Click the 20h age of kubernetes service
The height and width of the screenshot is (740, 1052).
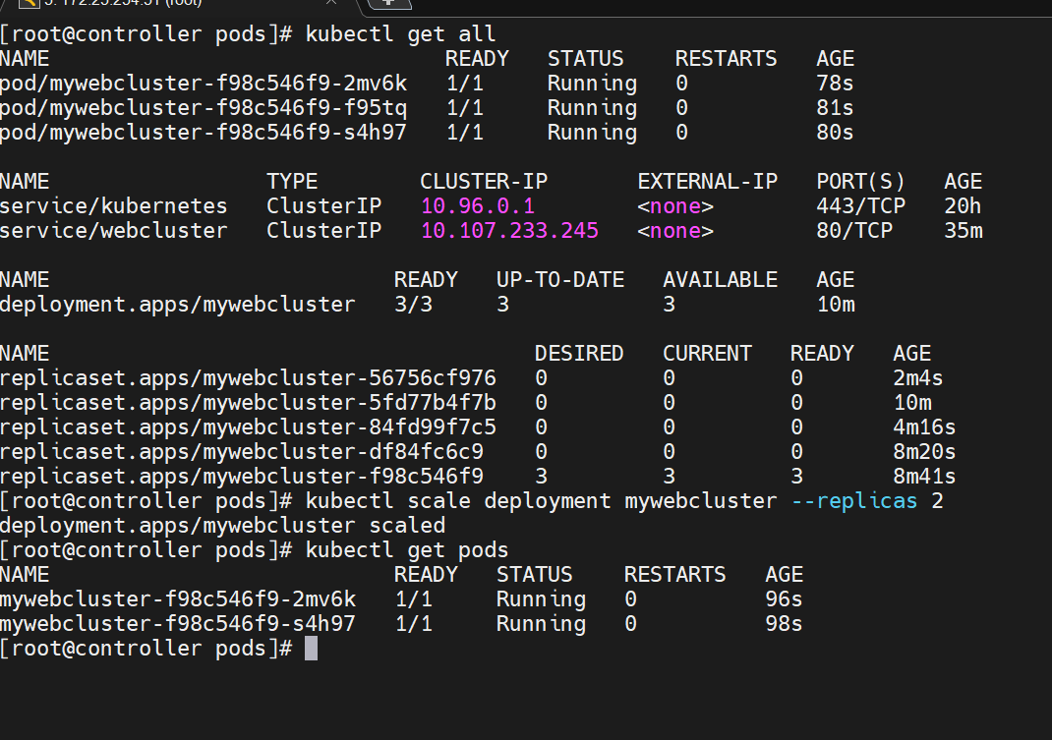point(963,206)
